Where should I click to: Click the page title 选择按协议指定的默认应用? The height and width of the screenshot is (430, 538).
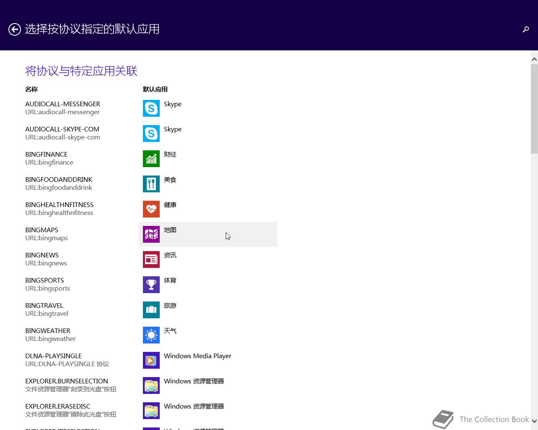point(92,29)
